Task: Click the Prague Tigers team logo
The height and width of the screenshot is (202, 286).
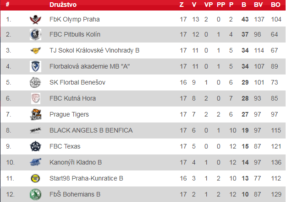Action: 35,114
